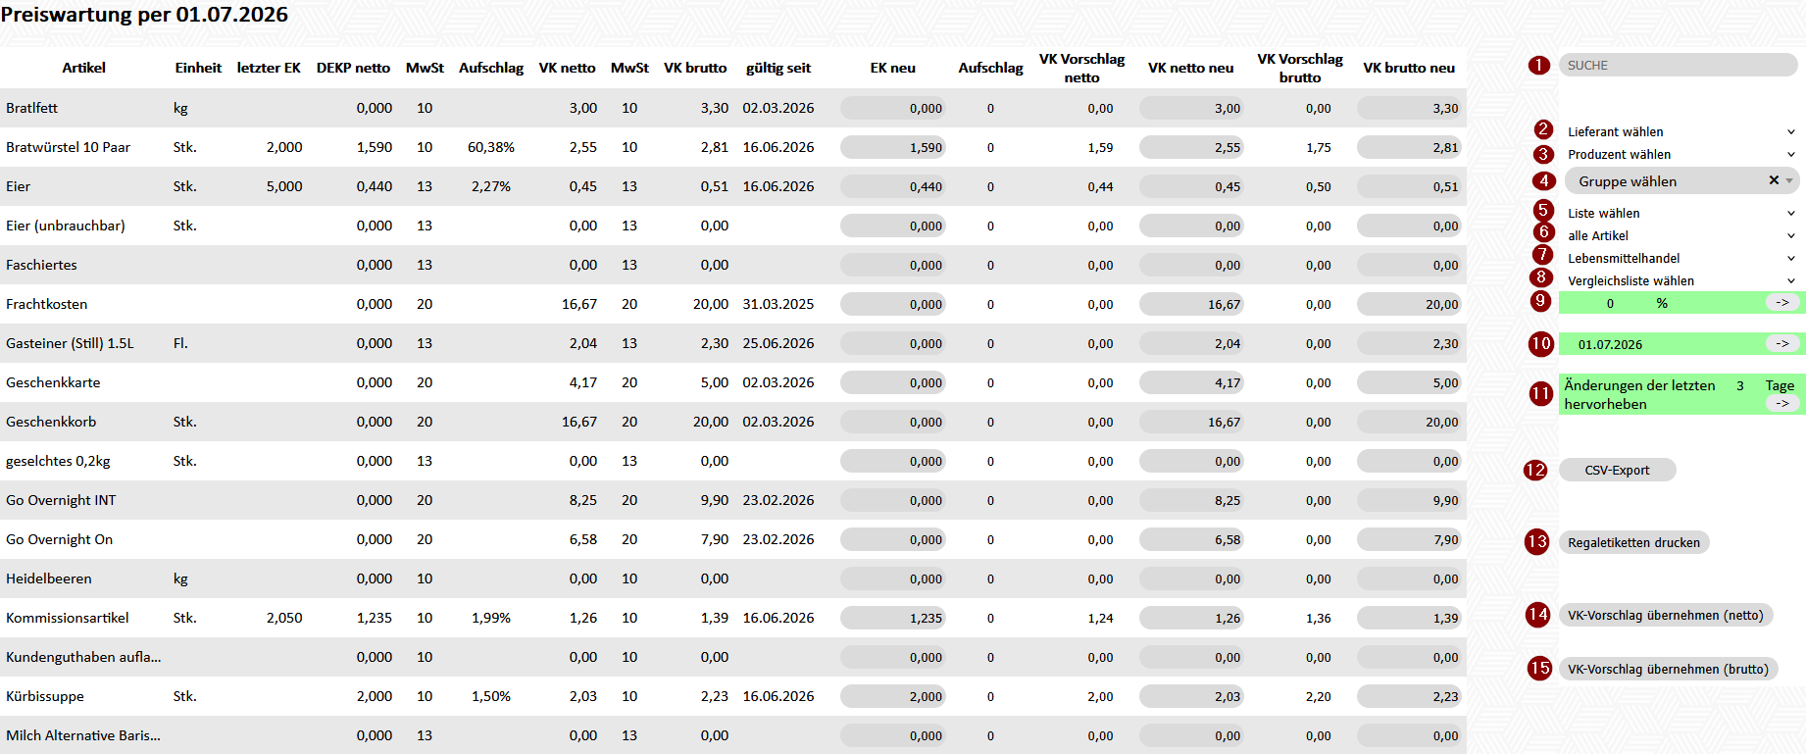
Task: Click red marker number 15 beside brutto button
Action: (1540, 669)
